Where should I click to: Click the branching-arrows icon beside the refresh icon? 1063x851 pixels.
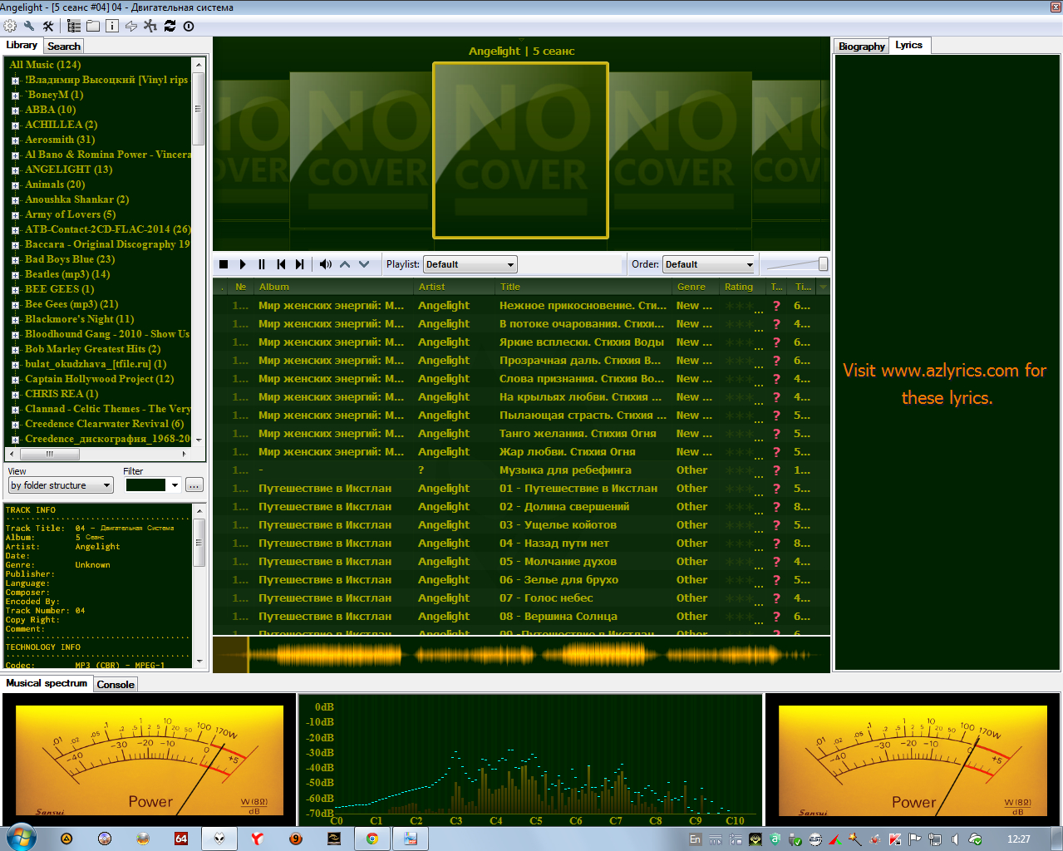pos(150,26)
